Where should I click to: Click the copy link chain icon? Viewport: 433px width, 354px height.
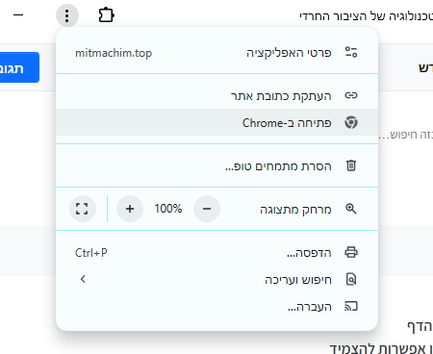coord(351,95)
